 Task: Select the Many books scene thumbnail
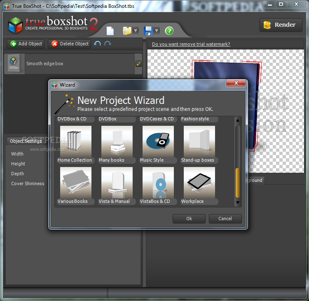pos(117,141)
